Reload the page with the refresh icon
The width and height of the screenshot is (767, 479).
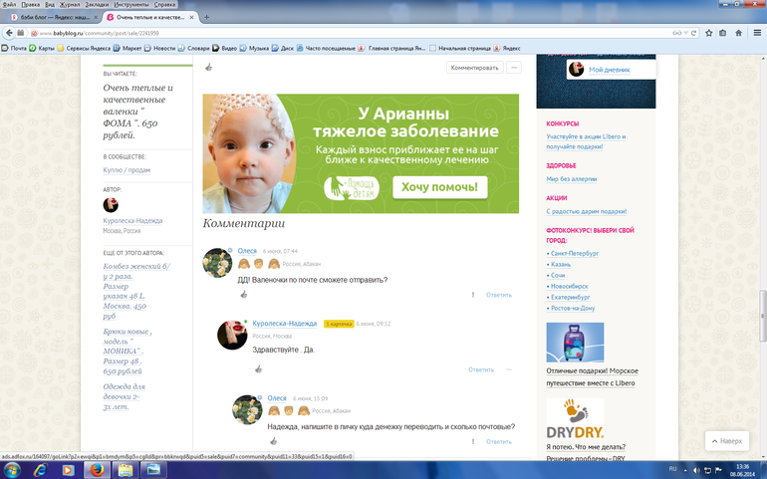(x=693, y=33)
